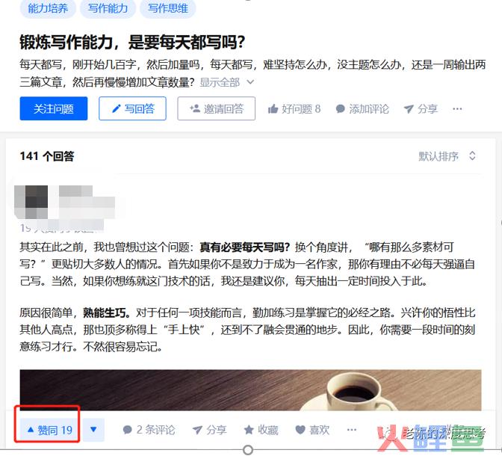The height and width of the screenshot is (456, 502).
Task: Click the paper plane share icon under question
Action: tap(409, 109)
